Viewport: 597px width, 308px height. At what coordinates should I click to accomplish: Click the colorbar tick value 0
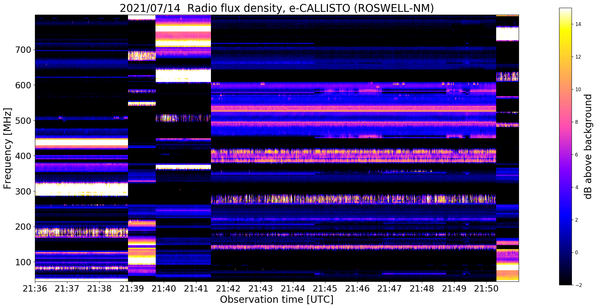click(577, 253)
